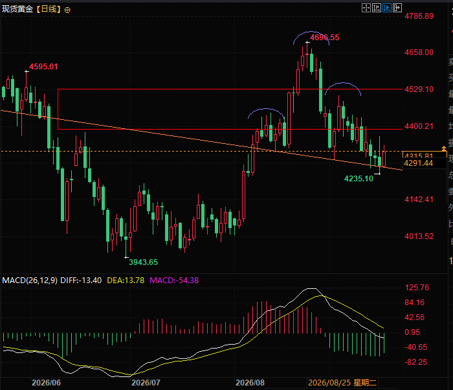This screenshot has height=390, width=453.
Task: Click the crosshair cursor icon in the chart toolbar
Action: coord(366,8)
